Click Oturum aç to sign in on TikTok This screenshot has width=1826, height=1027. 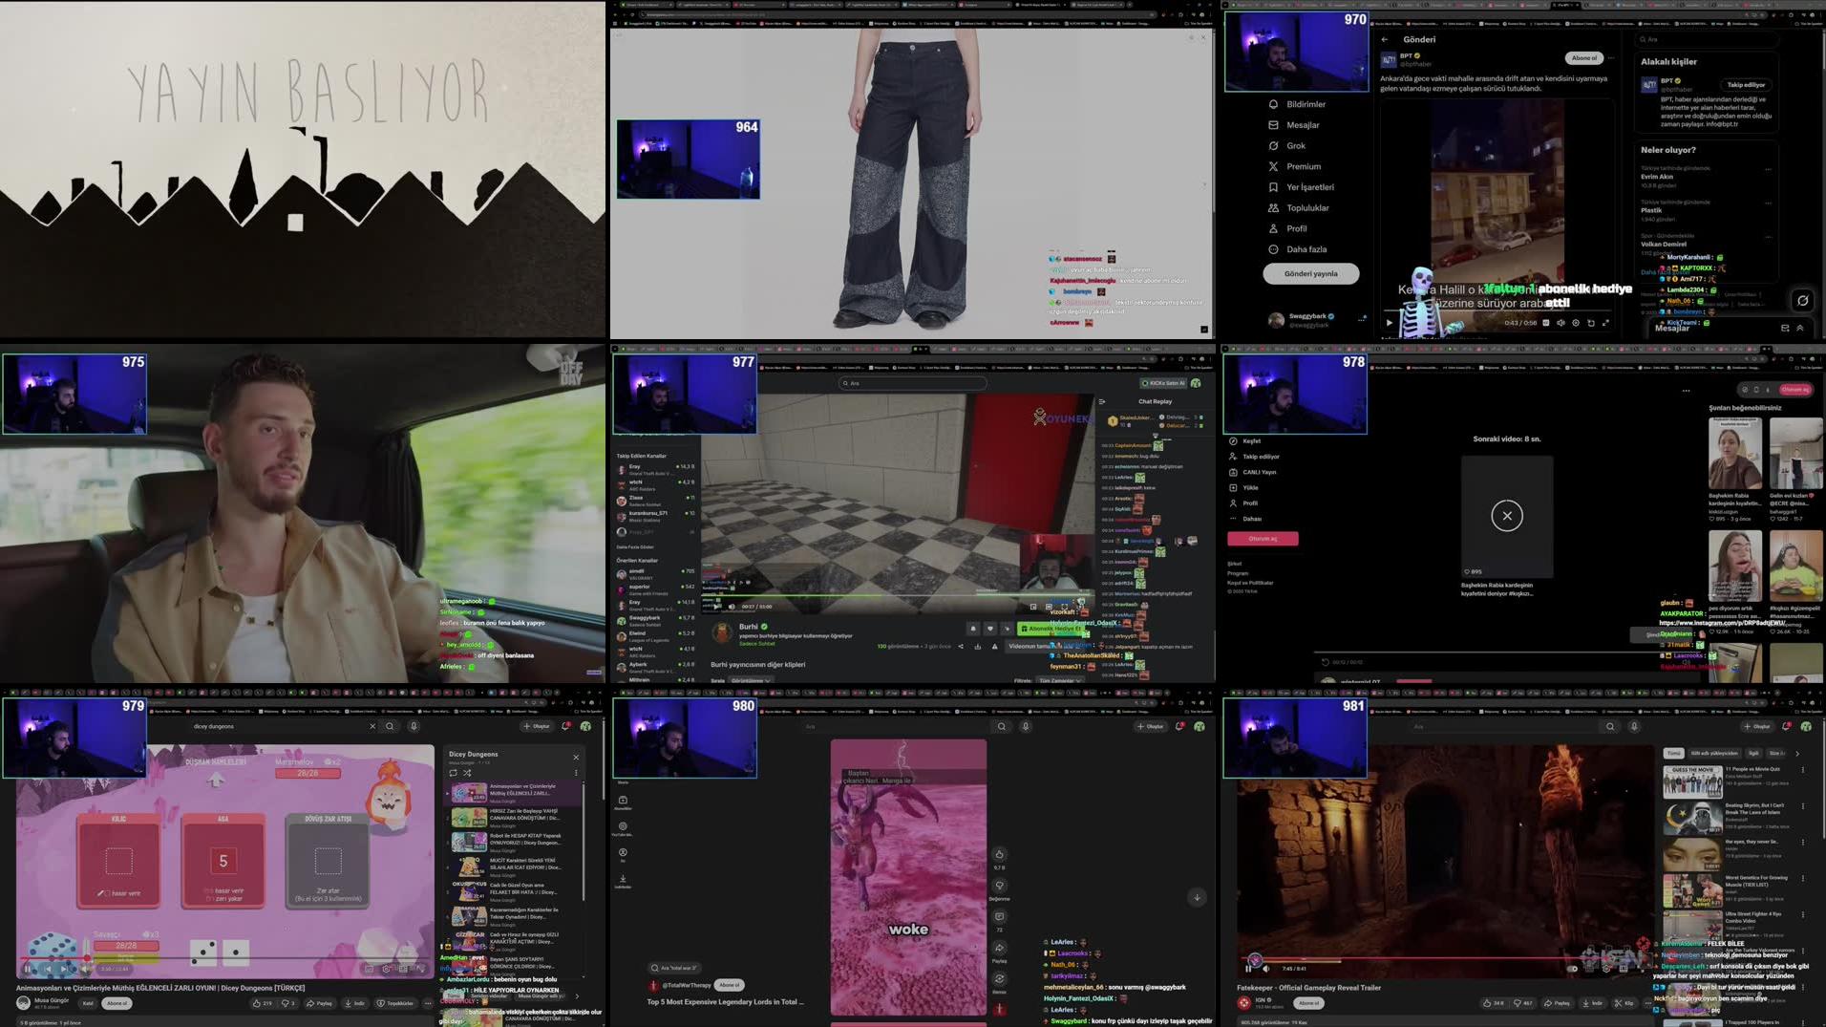[x=1263, y=538]
